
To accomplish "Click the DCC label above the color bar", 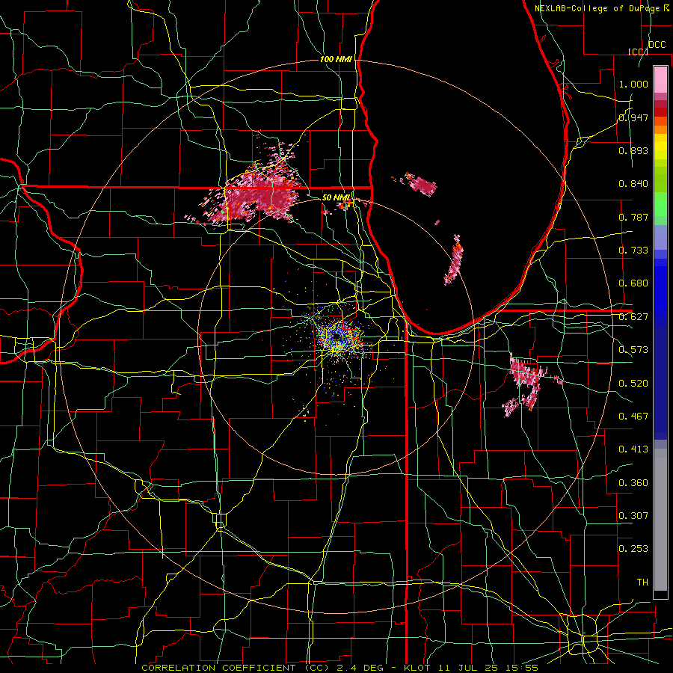I will coord(657,45).
